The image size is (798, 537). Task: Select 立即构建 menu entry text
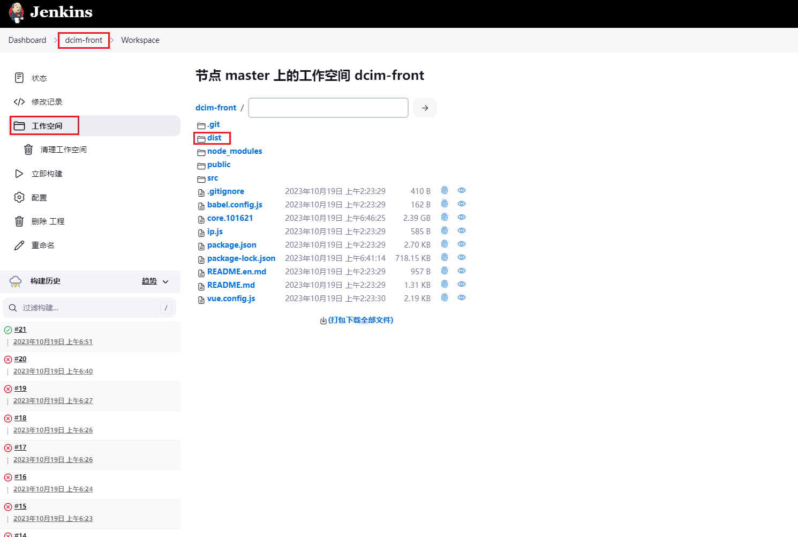(47, 174)
